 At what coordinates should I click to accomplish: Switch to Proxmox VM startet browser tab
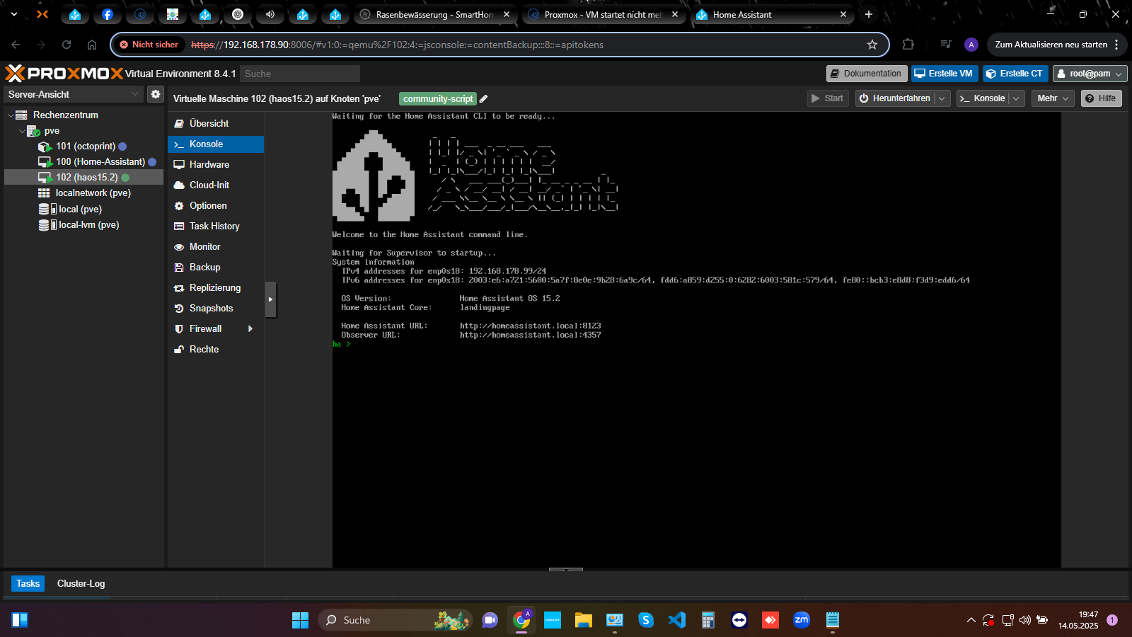(603, 14)
